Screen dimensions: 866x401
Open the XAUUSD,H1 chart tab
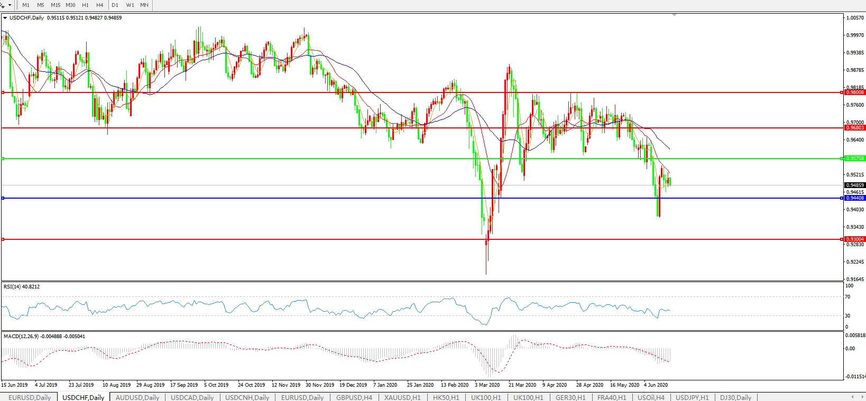click(402, 397)
